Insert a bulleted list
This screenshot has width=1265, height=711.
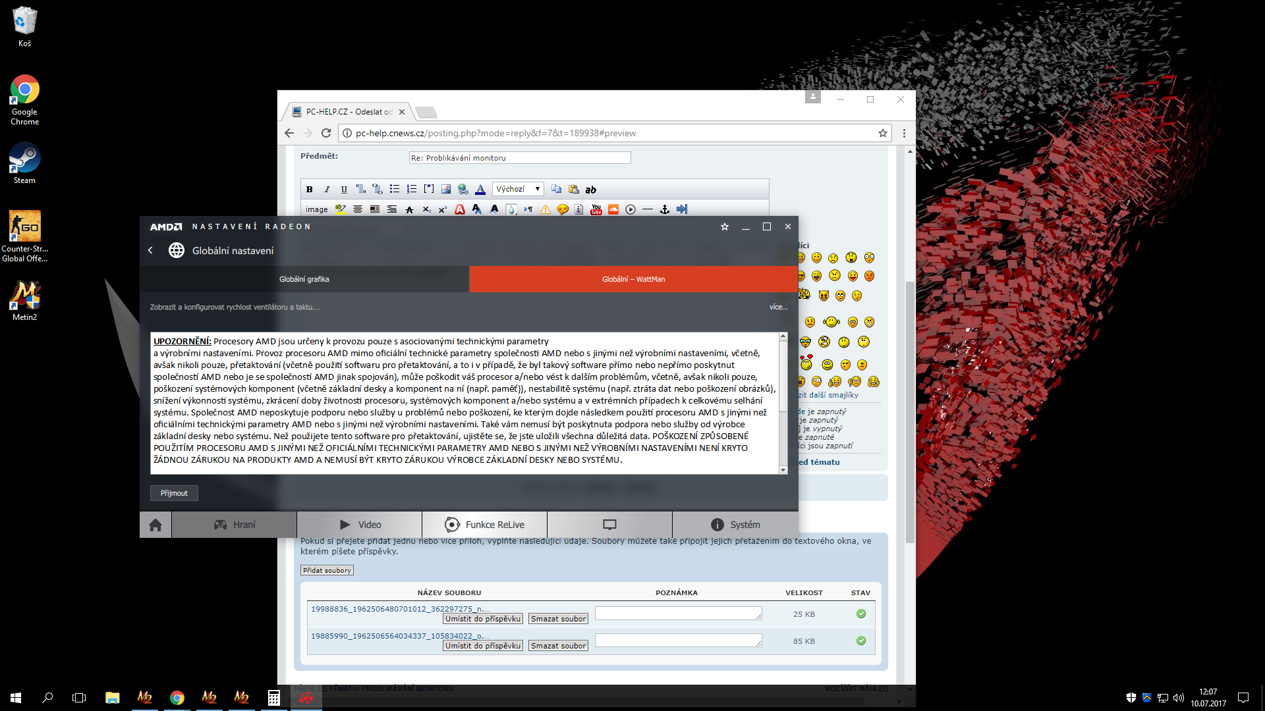395,190
